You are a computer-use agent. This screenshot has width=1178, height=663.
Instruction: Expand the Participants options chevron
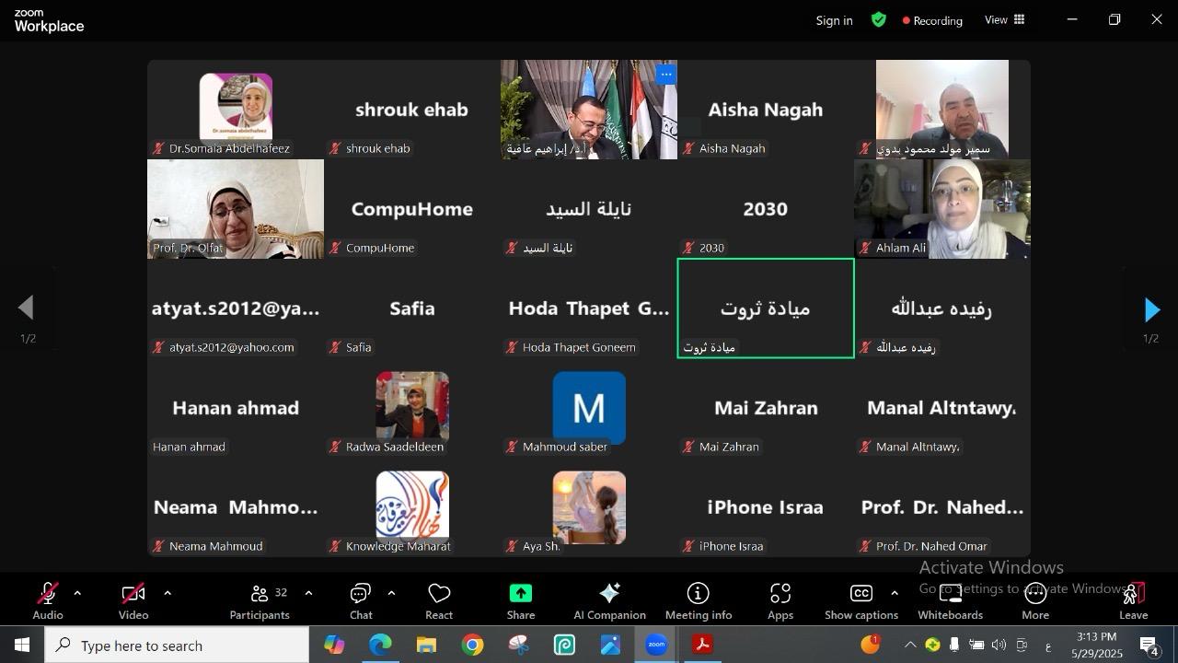pos(308,593)
